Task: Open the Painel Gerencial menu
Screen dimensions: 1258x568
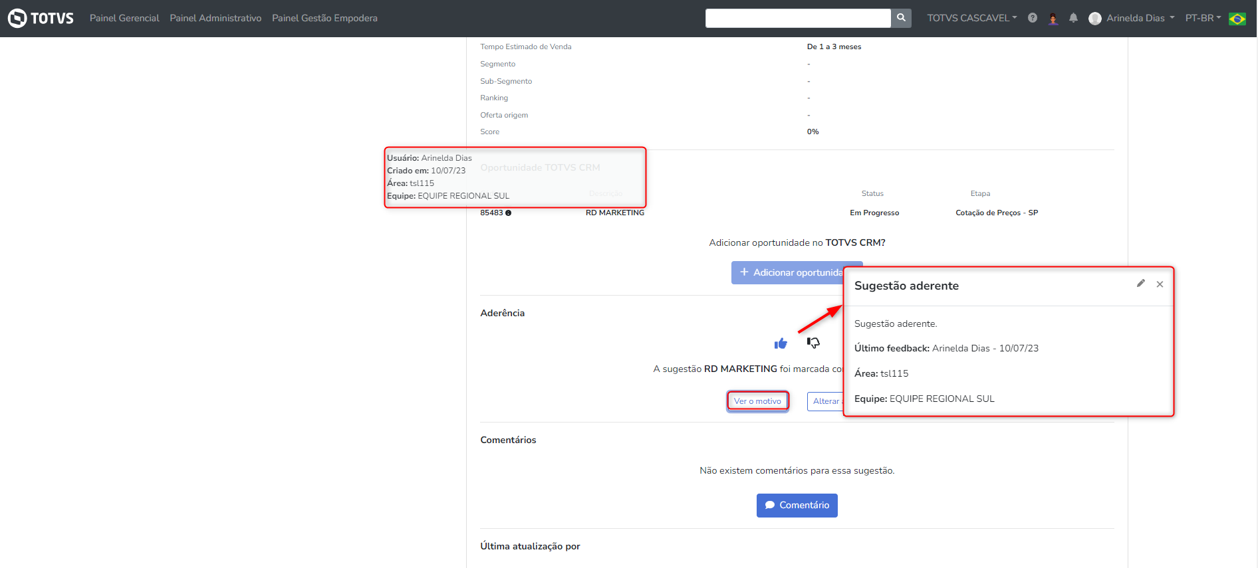Action: tap(124, 18)
